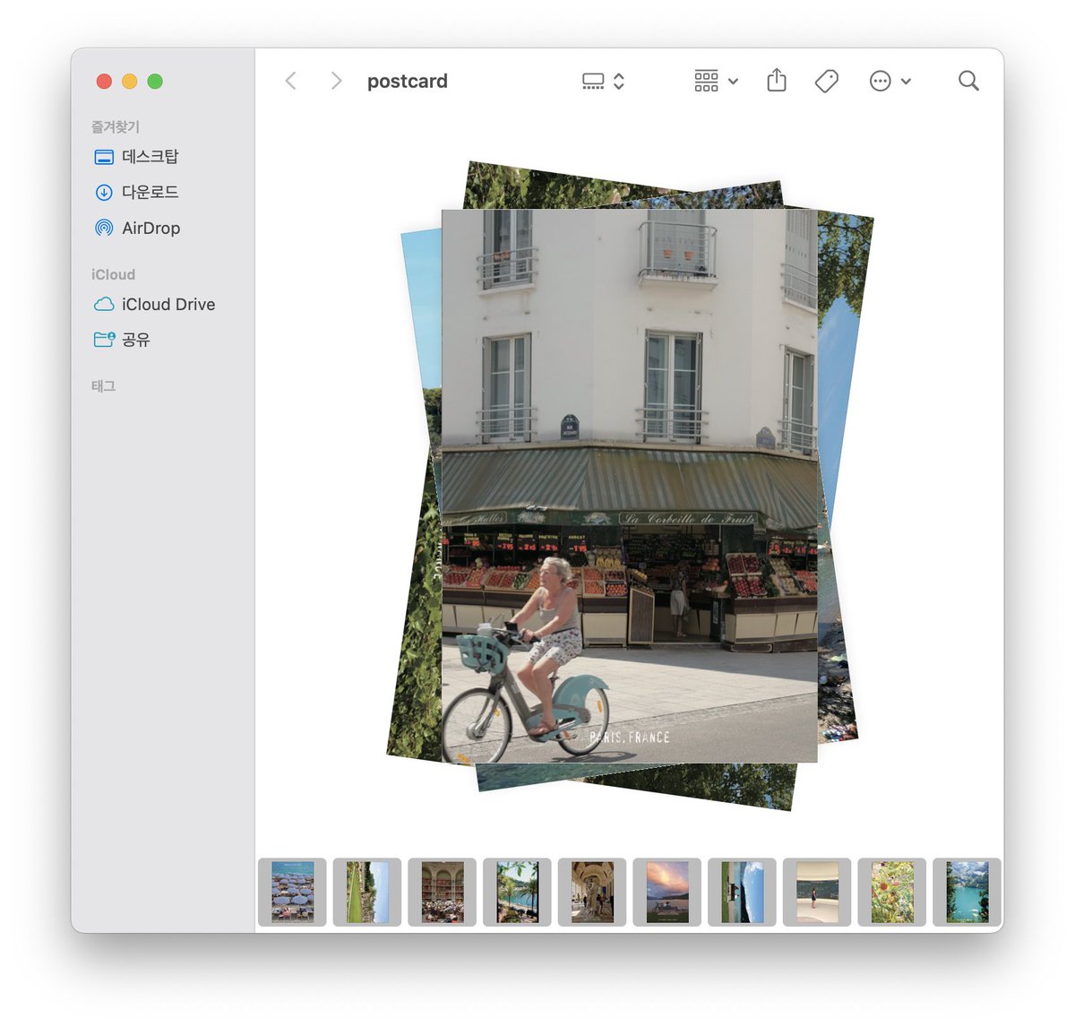Click the iCloud Drive cloud icon
Viewport: 1075px width, 1027px height.
(x=104, y=305)
